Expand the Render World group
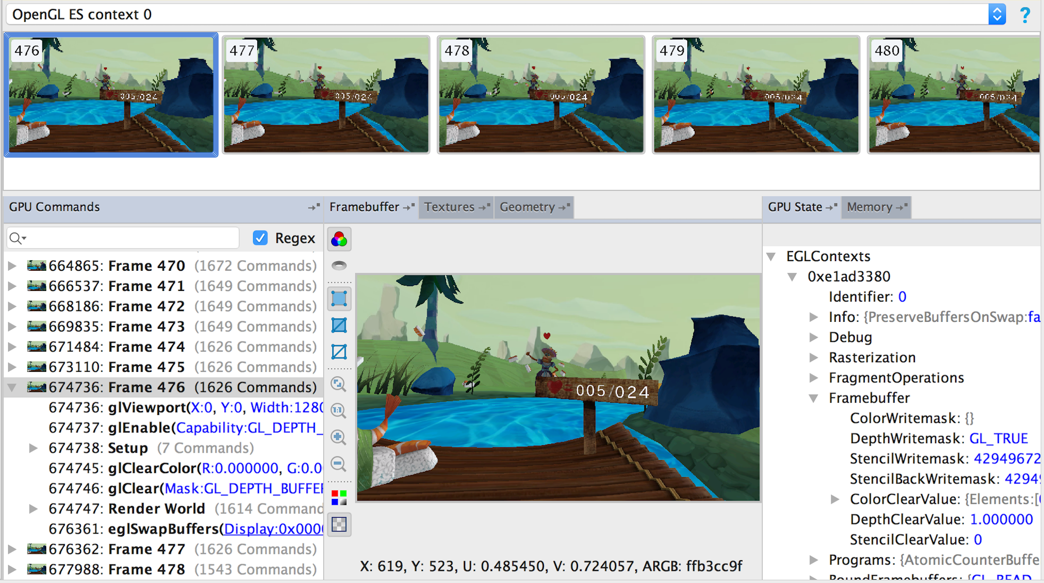This screenshot has height=583, width=1044. pyautogui.click(x=33, y=509)
